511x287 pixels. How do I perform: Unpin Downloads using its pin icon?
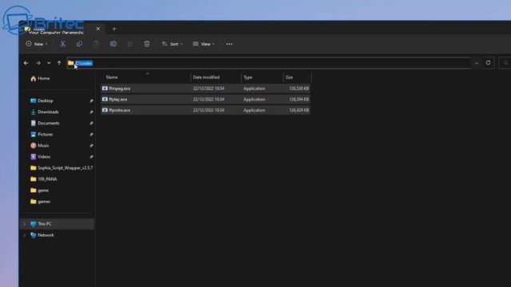click(91, 112)
